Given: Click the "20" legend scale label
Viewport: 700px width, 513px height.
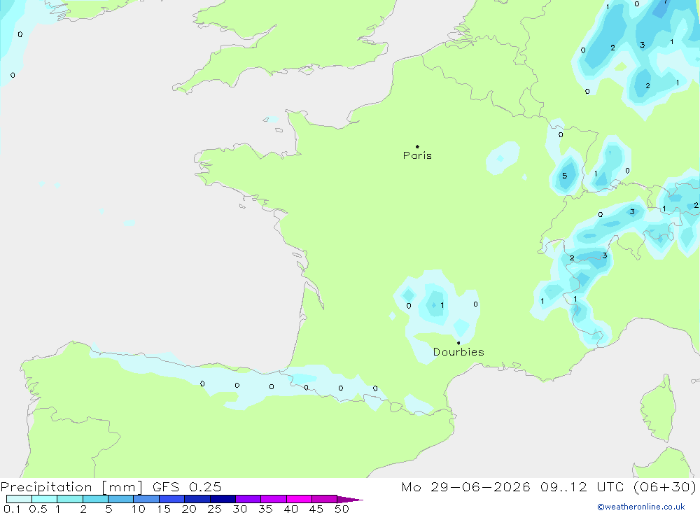Looking at the screenshot, I should pyautogui.click(x=189, y=509).
